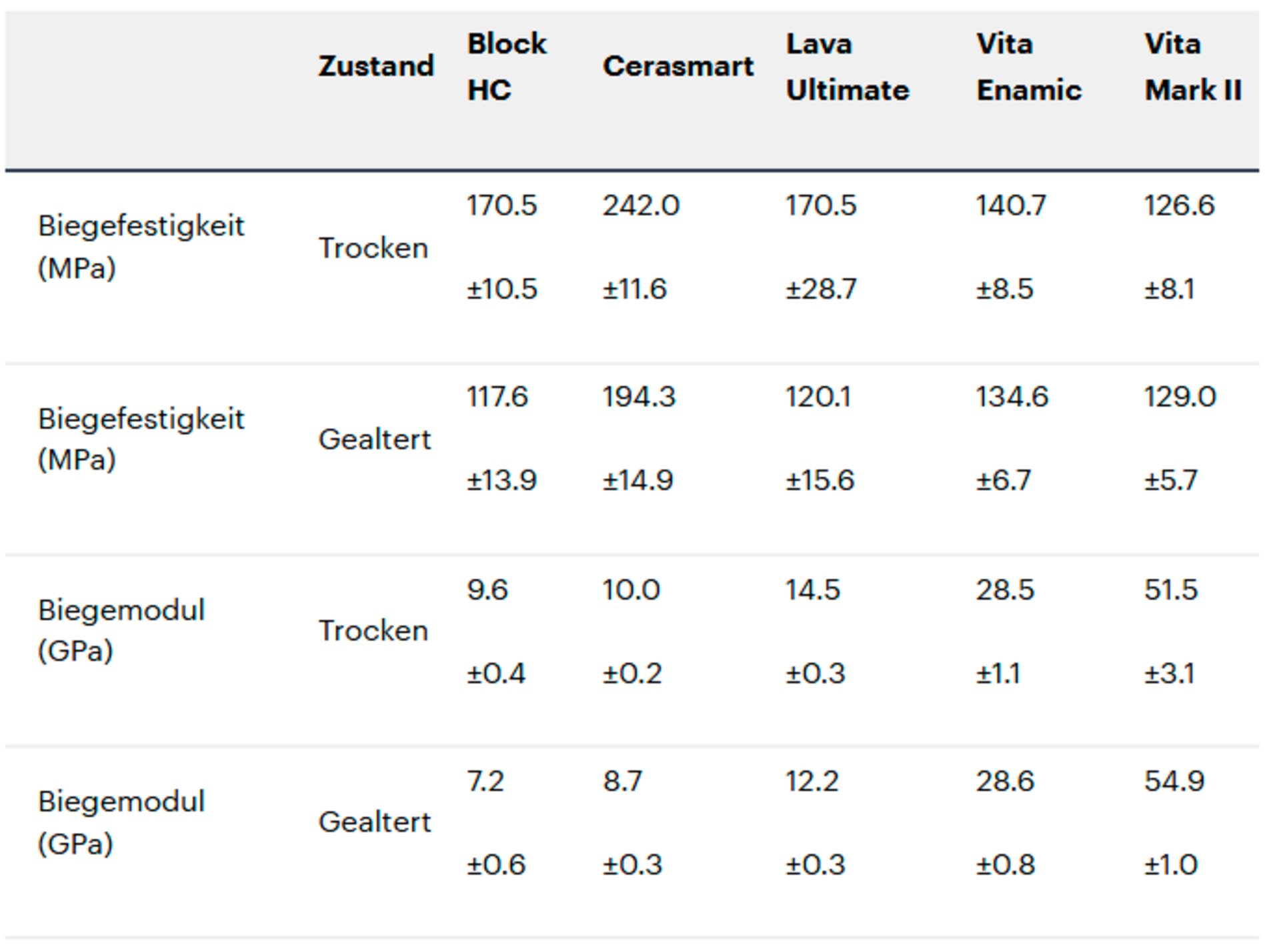Select "Trocken" in the first Biegefestigkeit row
Image resolution: width=1267 pixels, height=951 pixels.
[373, 248]
